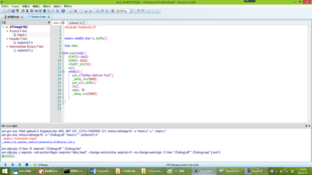Image resolution: width=312 pixels, height=175 pixels.
Task: Open Word Proteus8.9 taskbar item
Action: pos(100,171)
